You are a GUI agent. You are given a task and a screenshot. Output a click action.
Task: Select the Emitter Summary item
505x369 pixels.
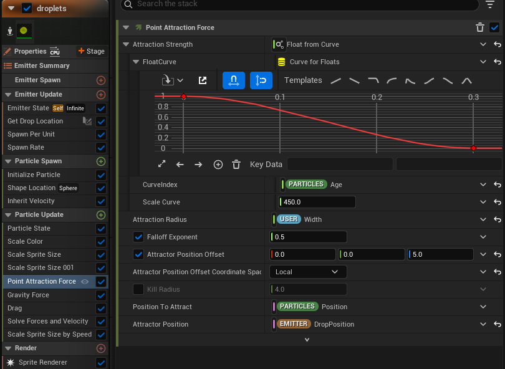(41, 65)
